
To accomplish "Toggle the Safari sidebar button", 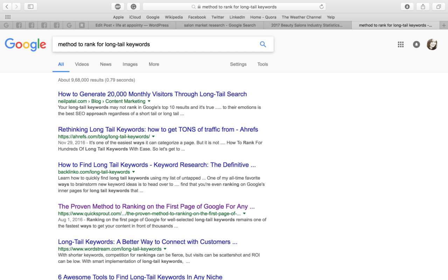I will click(x=30, y=7).
